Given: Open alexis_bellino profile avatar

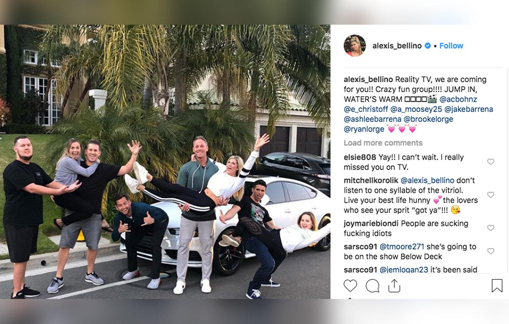Looking at the screenshot, I should pos(354,46).
